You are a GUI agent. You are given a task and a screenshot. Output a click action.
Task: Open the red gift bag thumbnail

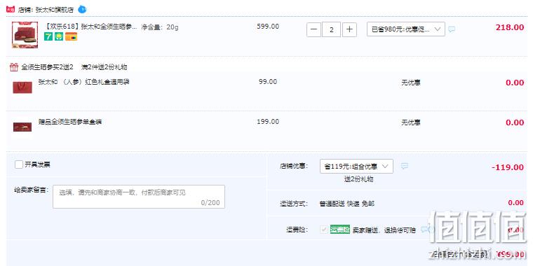tap(22, 87)
